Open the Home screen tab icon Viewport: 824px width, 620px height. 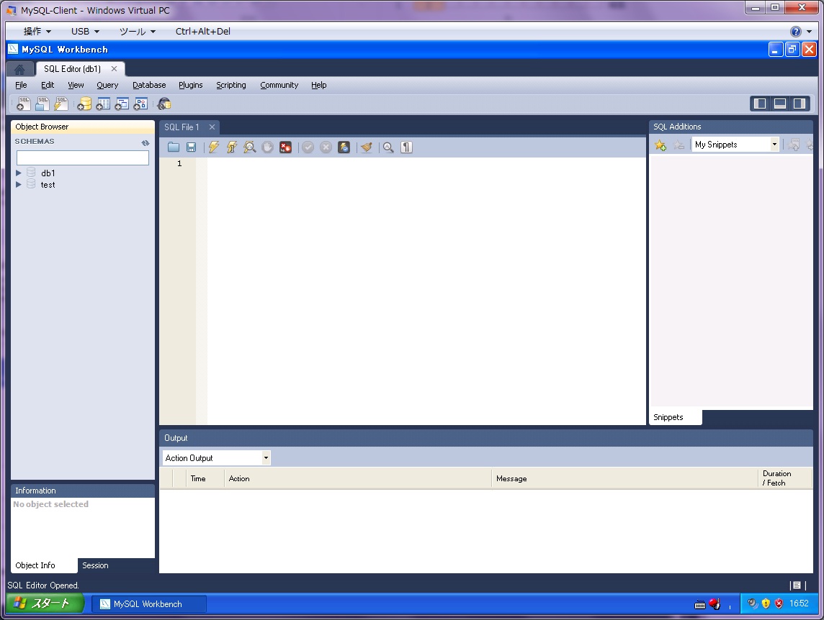[x=19, y=69]
